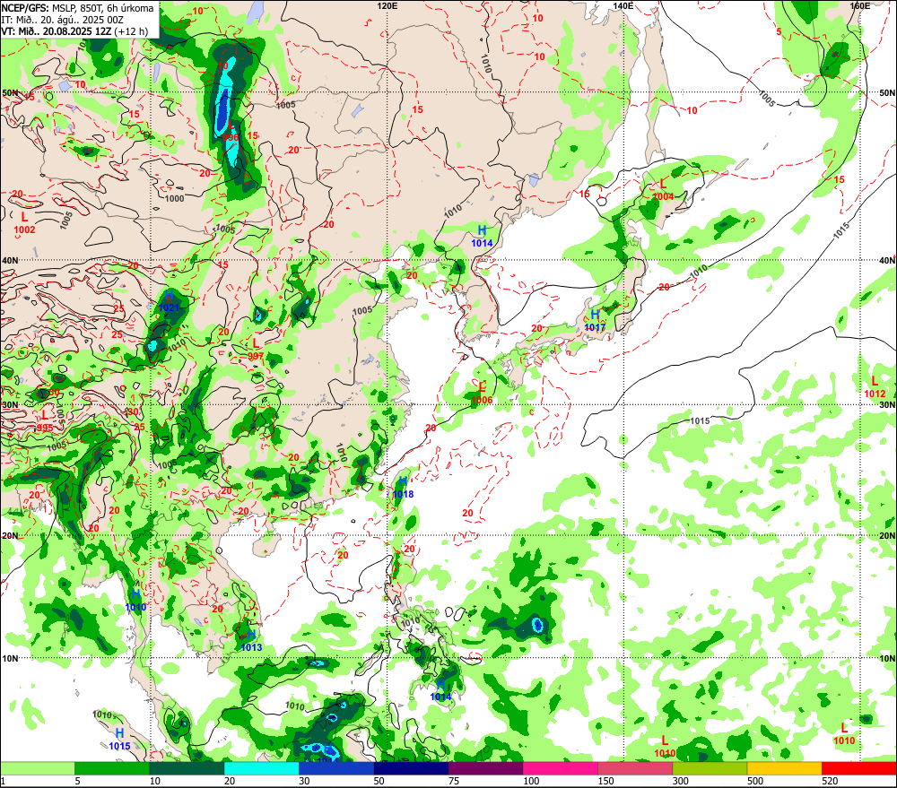Image resolution: width=897 pixels, height=788 pixels.
Task: Click the medium green 5–10 legend swatch
Action: [112, 768]
